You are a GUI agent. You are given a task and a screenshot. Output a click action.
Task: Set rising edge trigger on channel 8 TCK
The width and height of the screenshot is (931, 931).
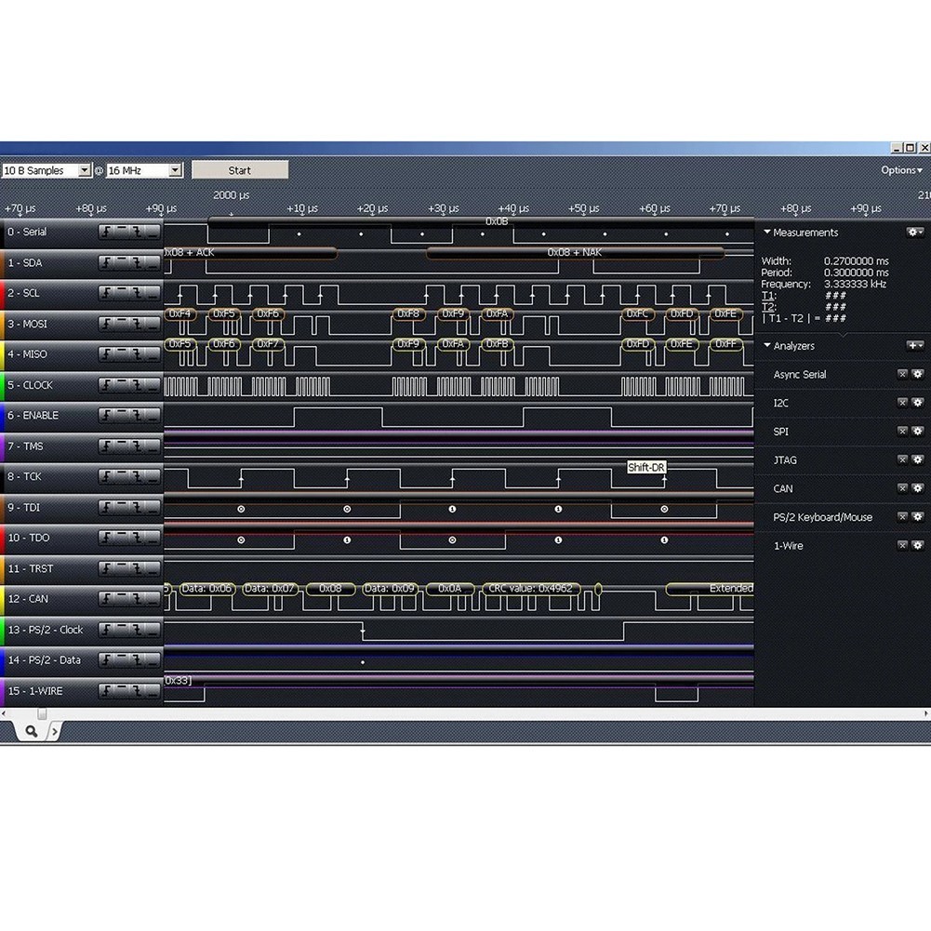tap(107, 477)
